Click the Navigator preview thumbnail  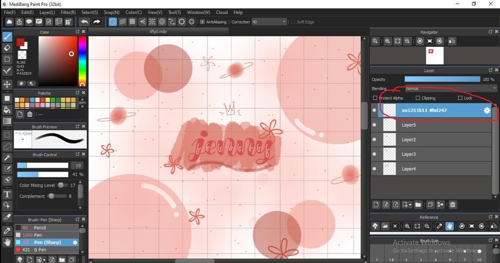(x=435, y=56)
